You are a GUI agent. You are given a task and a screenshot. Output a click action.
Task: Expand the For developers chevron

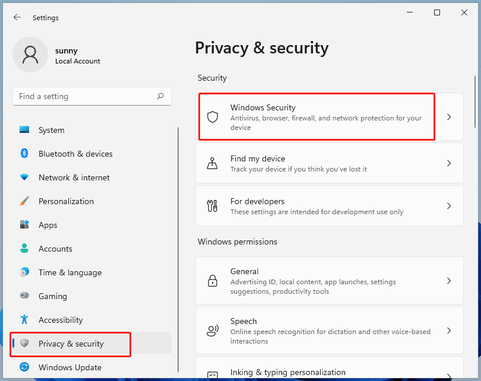click(449, 206)
